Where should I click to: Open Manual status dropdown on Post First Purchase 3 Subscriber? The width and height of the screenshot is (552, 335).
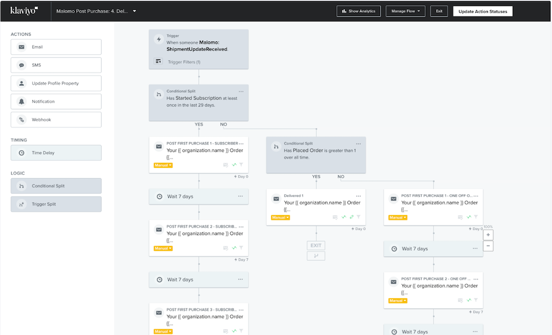pyautogui.click(x=163, y=332)
